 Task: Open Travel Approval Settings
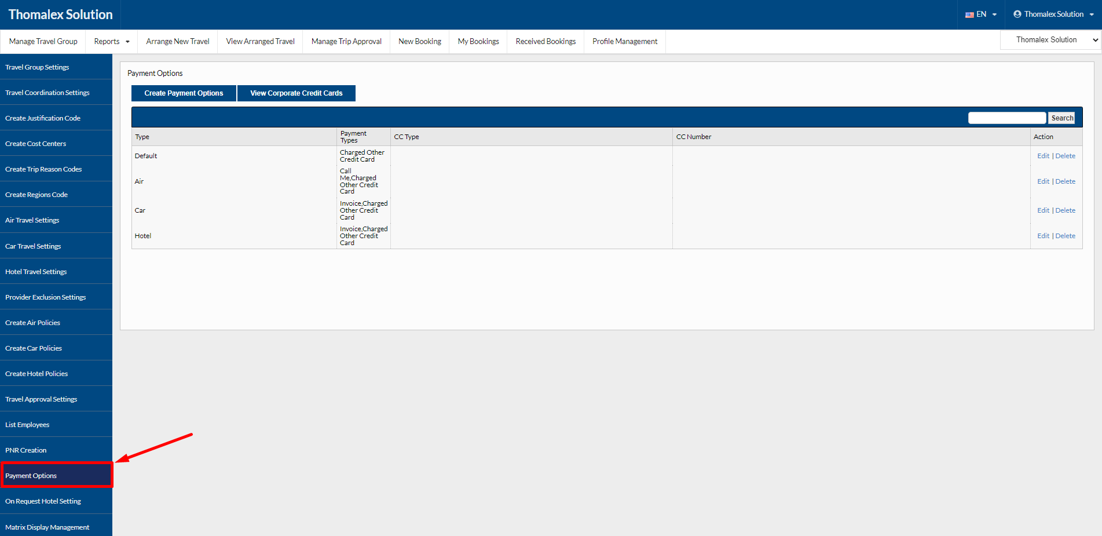[56, 399]
